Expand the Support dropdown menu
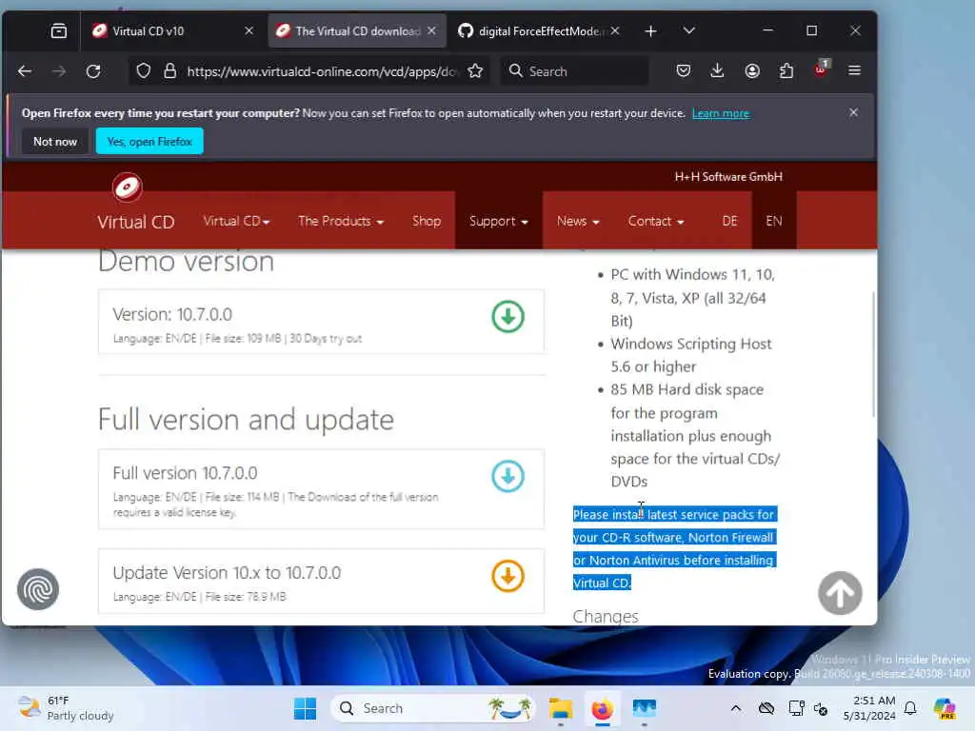The height and width of the screenshot is (731, 975). point(498,221)
